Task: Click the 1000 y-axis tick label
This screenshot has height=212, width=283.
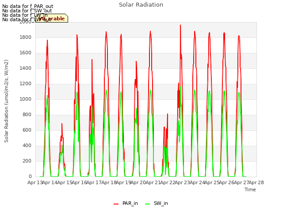Action: 26,99
